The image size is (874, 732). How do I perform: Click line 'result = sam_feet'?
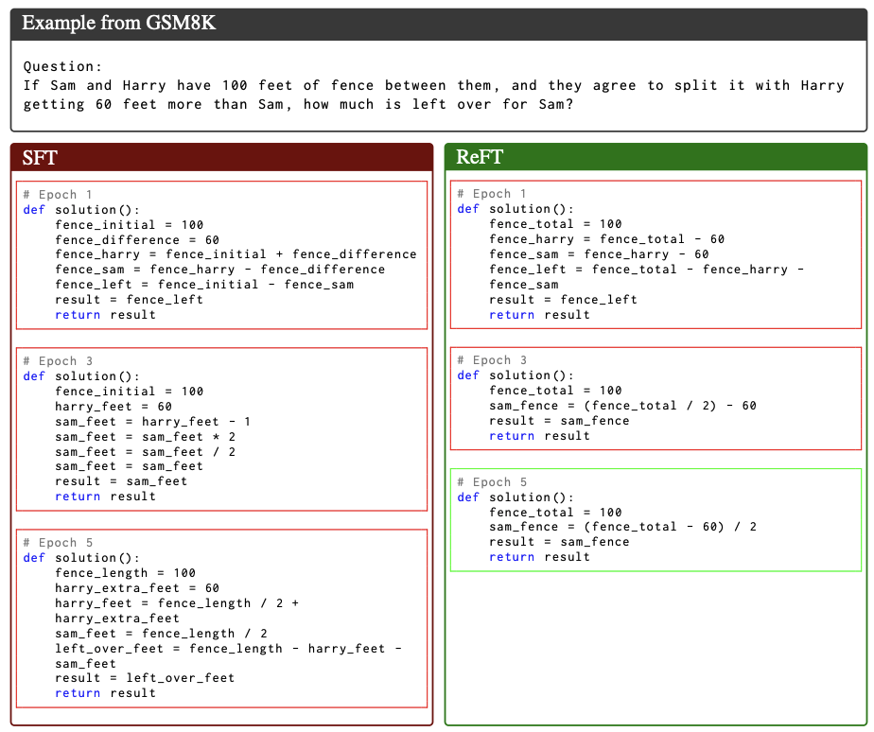(x=121, y=481)
